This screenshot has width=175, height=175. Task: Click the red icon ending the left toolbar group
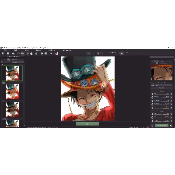(x=56, y=53)
